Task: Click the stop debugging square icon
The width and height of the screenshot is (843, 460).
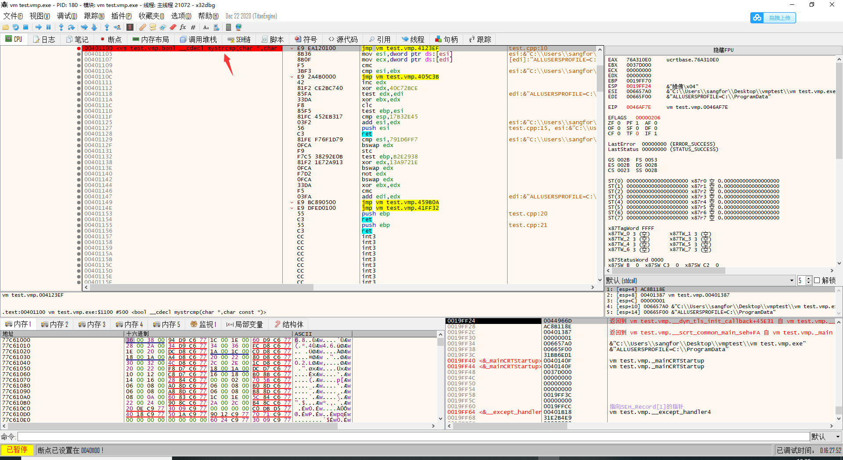Action: (x=25, y=27)
